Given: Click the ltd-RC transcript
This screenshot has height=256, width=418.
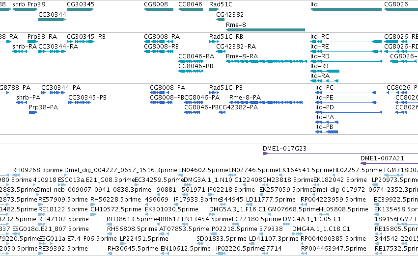Looking at the screenshot, I should click(346, 42).
